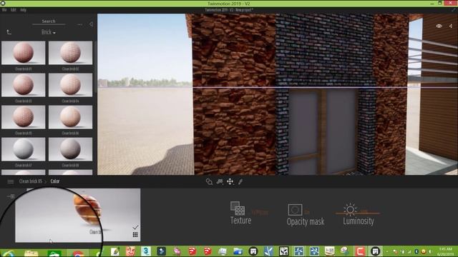This screenshot has height=257, width=458.
Task: Open the grid icon on the color preview
Action: [x=135, y=235]
